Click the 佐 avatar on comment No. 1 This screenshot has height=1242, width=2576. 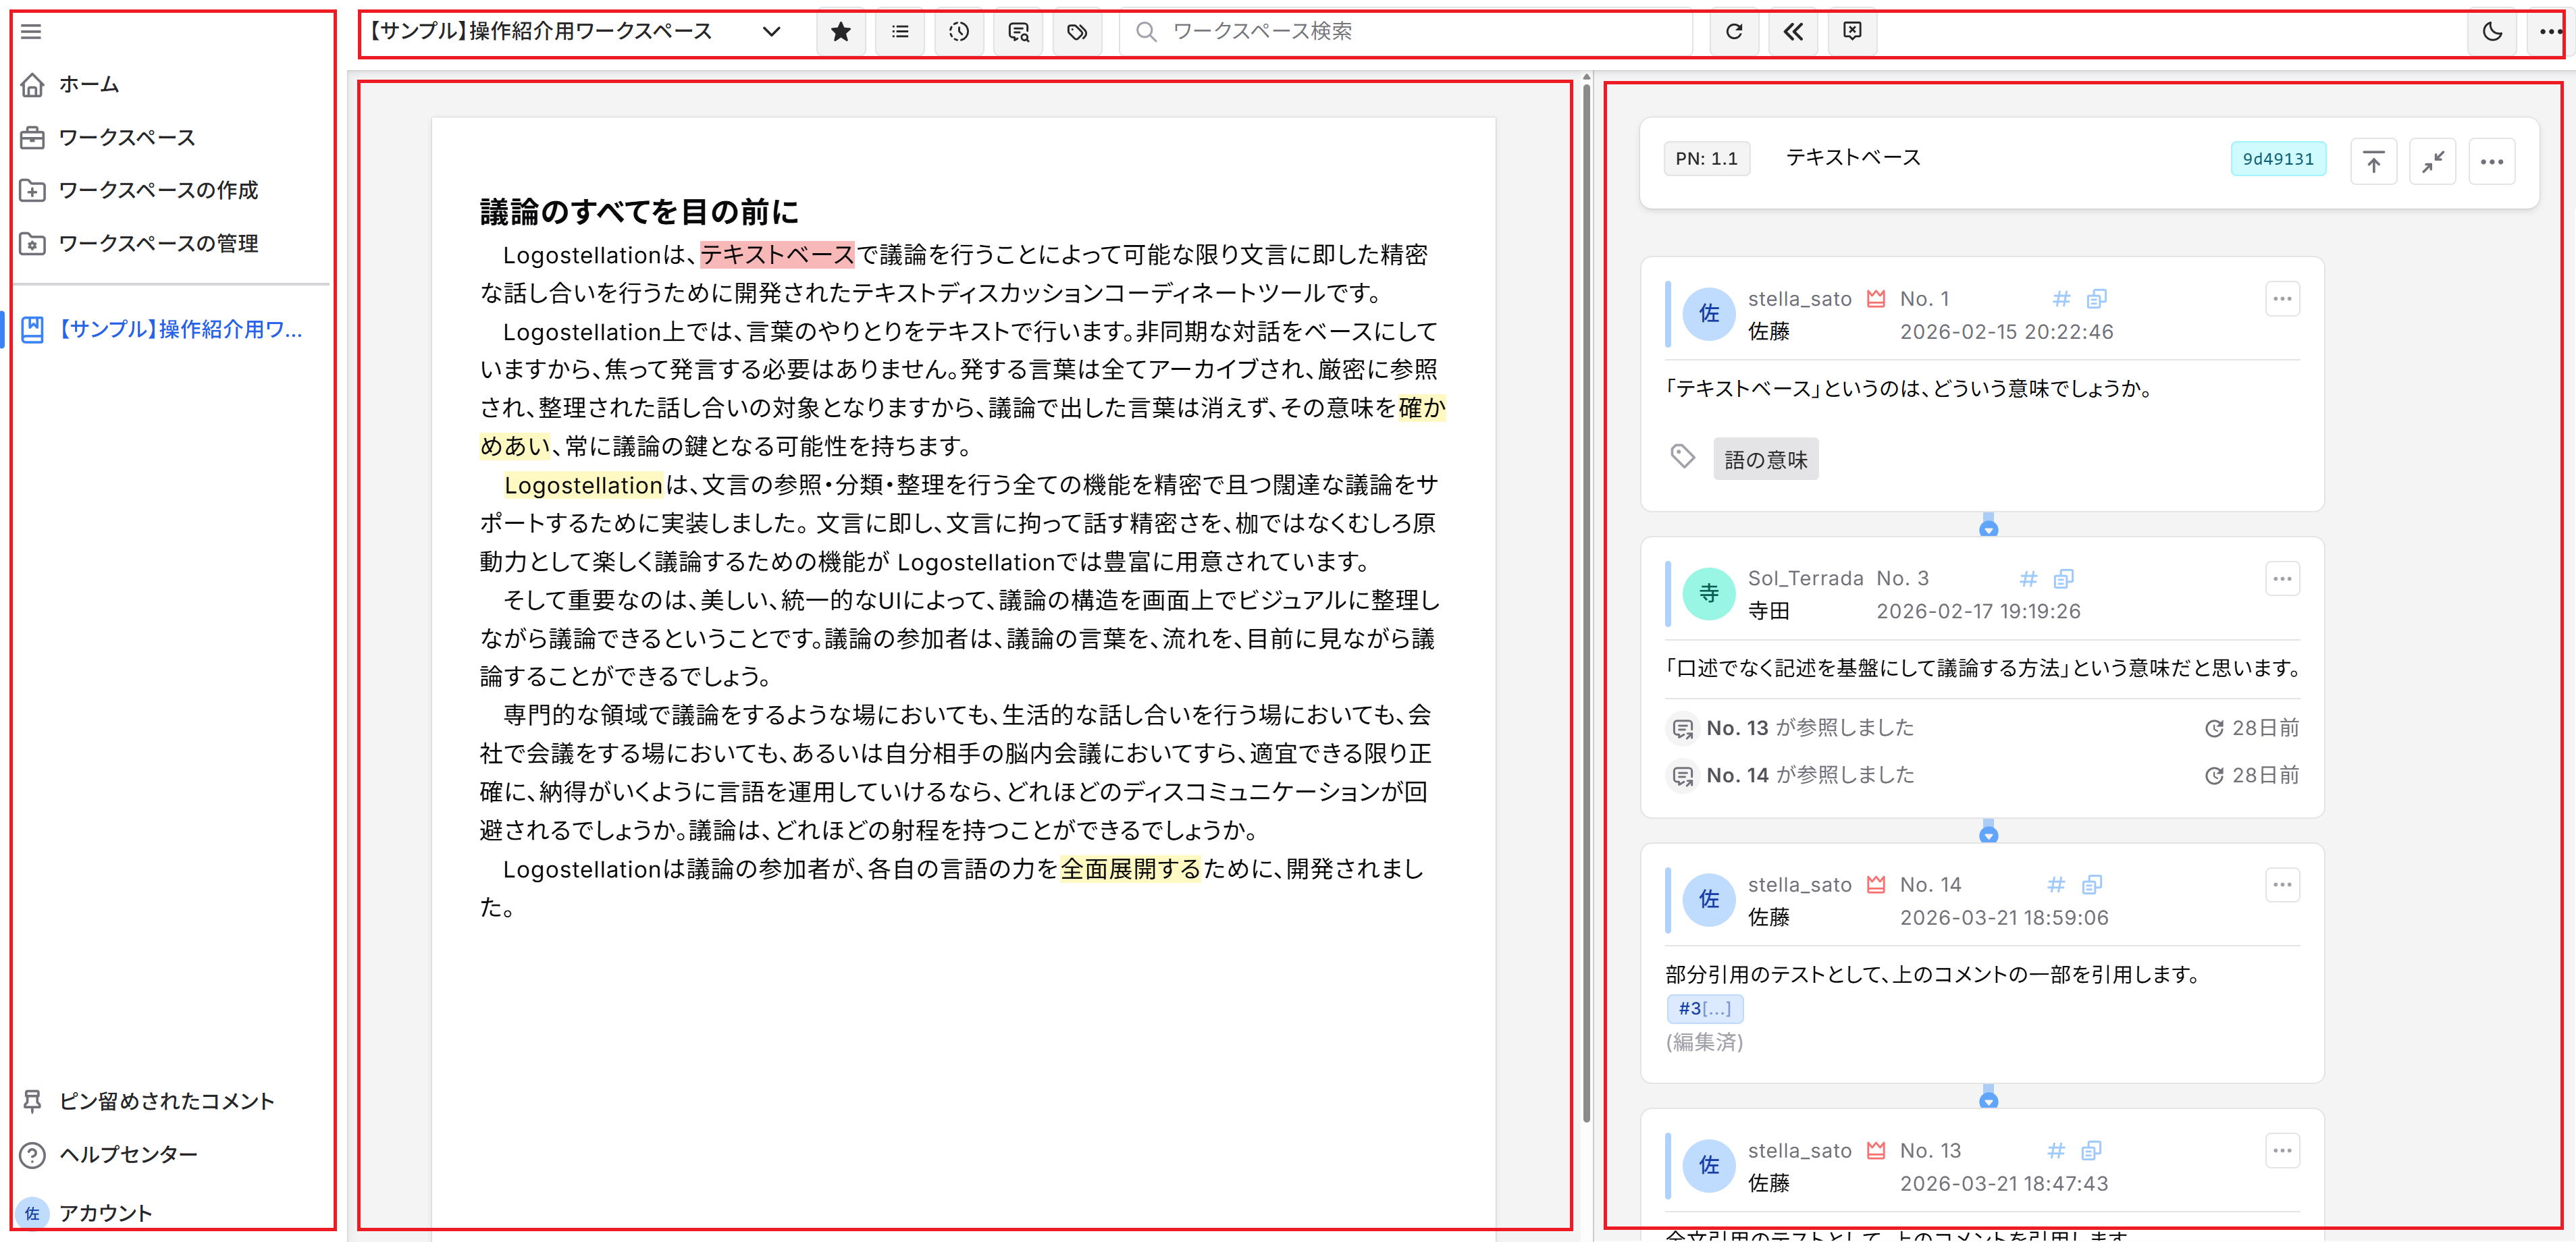point(1709,314)
